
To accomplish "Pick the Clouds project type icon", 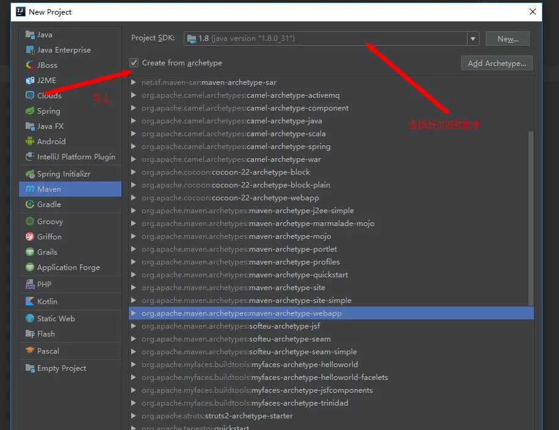I will (x=30, y=96).
